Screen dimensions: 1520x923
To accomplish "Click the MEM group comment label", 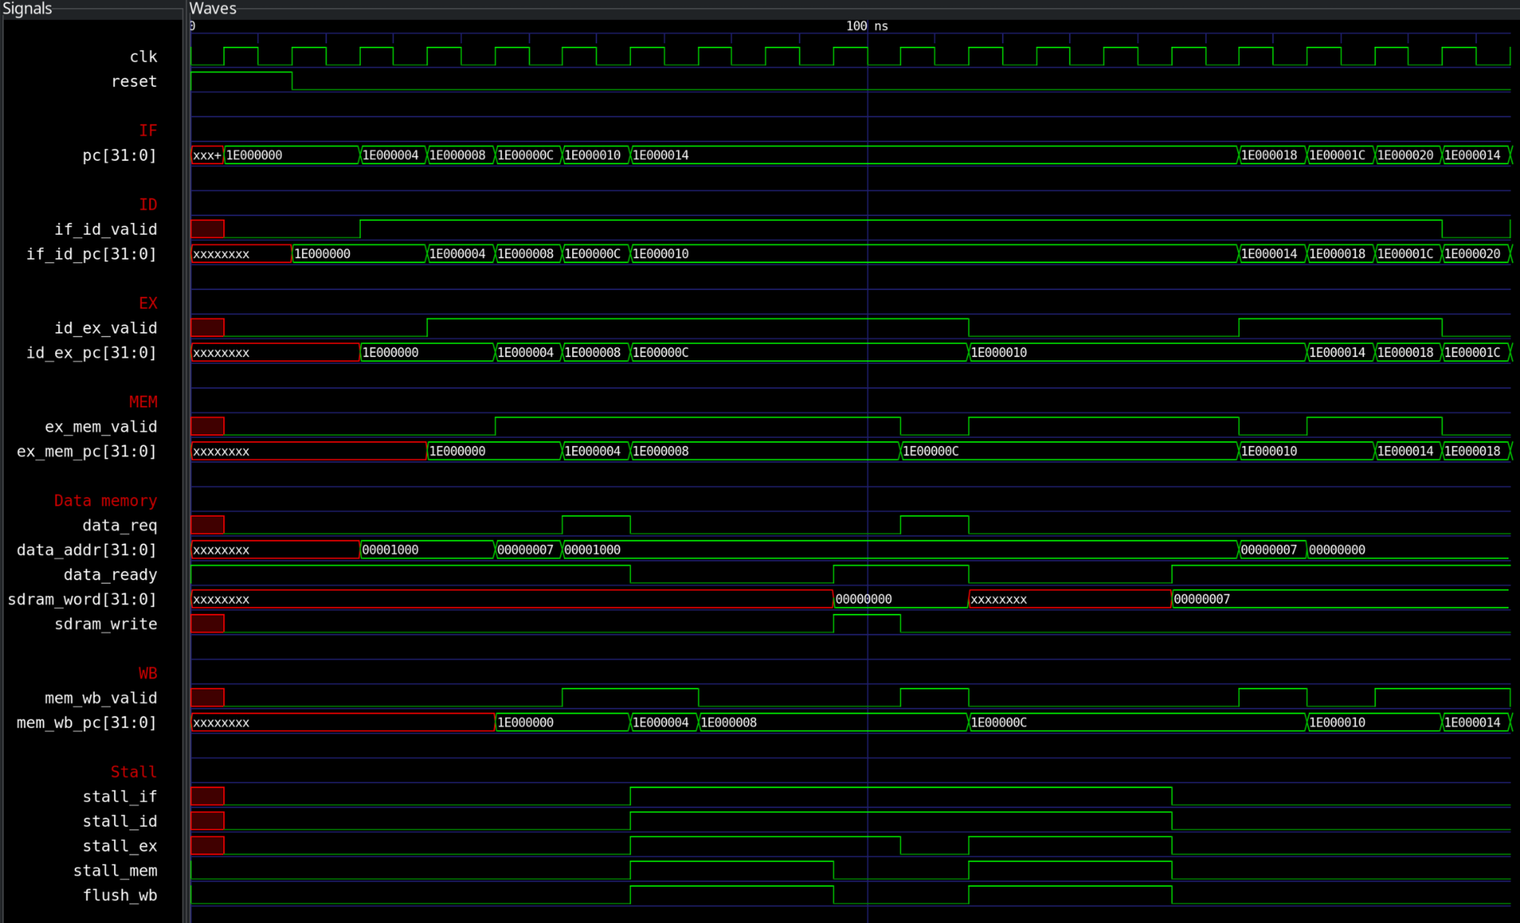I will point(143,402).
